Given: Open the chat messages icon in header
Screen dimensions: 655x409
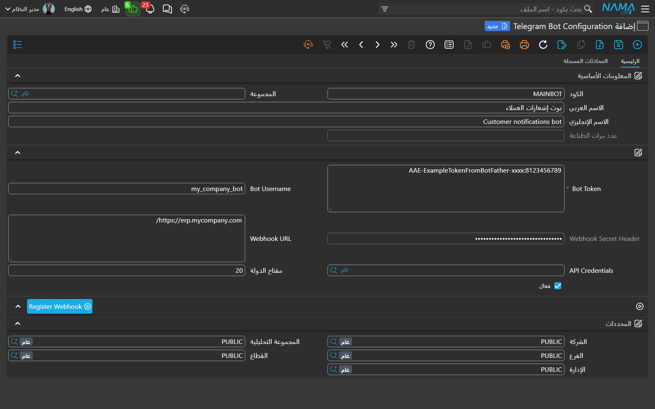Looking at the screenshot, I should click(167, 9).
